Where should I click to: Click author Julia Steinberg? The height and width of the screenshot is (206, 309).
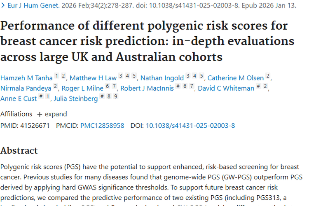click(x=76, y=98)
